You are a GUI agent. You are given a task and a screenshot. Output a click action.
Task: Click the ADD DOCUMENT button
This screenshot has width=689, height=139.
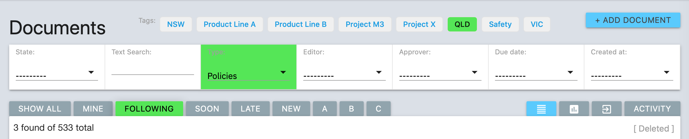pos(633,20)
